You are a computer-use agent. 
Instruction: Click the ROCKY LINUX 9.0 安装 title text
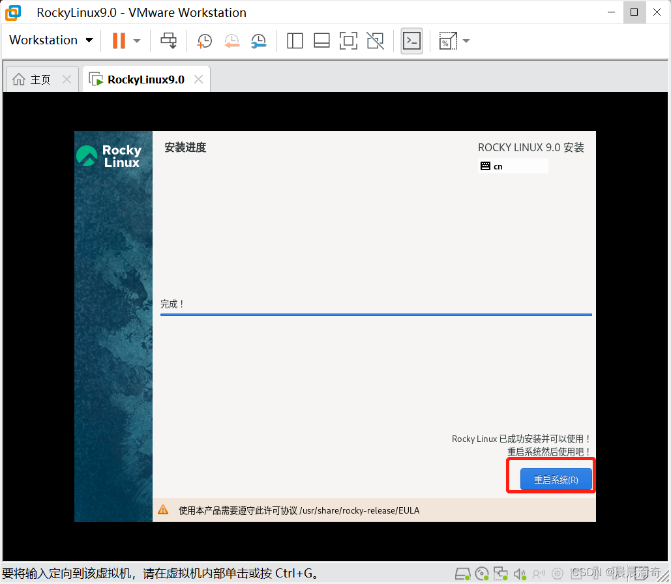tap(531, 147)
